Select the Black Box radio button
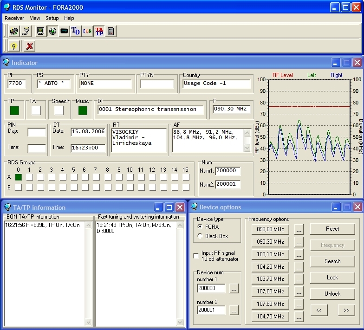This screenshot has width=364, height=330. point(200,236)
